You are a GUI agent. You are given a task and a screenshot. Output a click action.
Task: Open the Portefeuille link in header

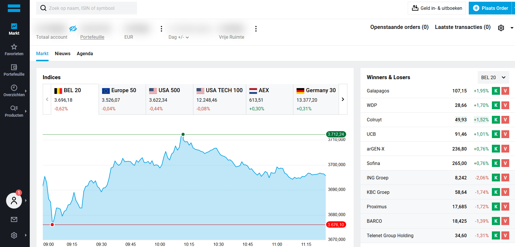click(x=92, y=37)
